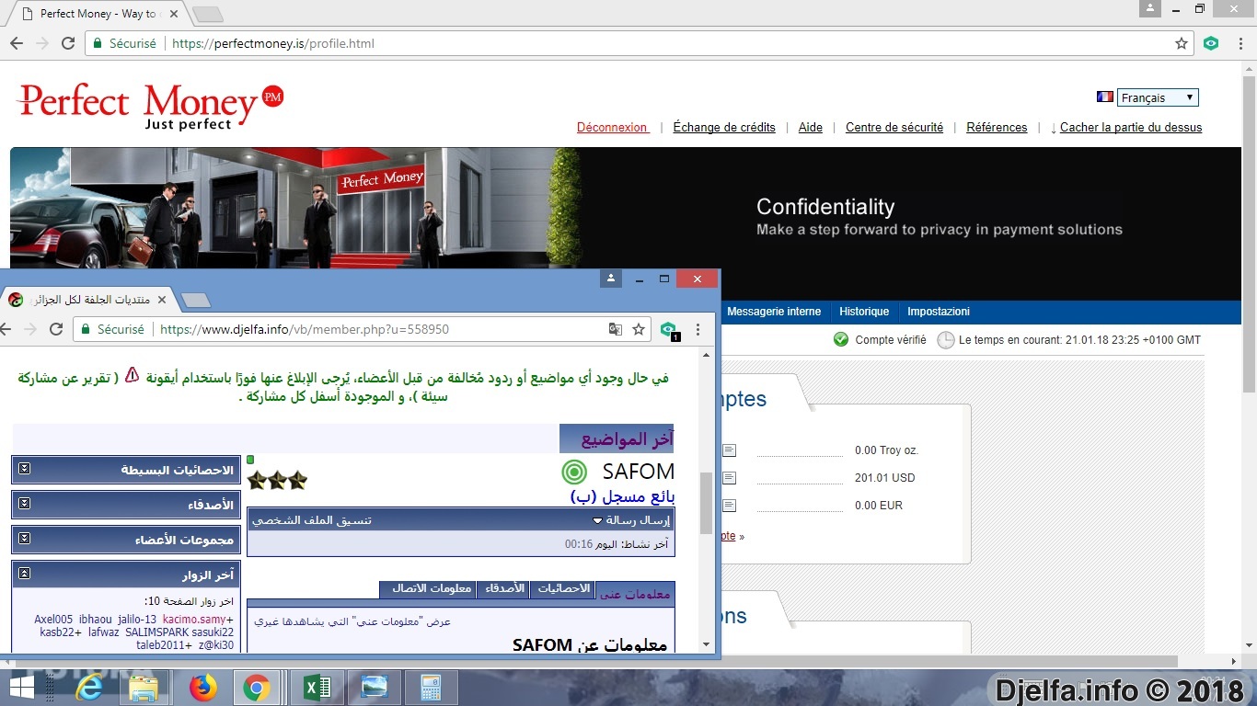1257x706 pixels.
Task: Open Firefox from taskbar
Action: tap(202, 688)
